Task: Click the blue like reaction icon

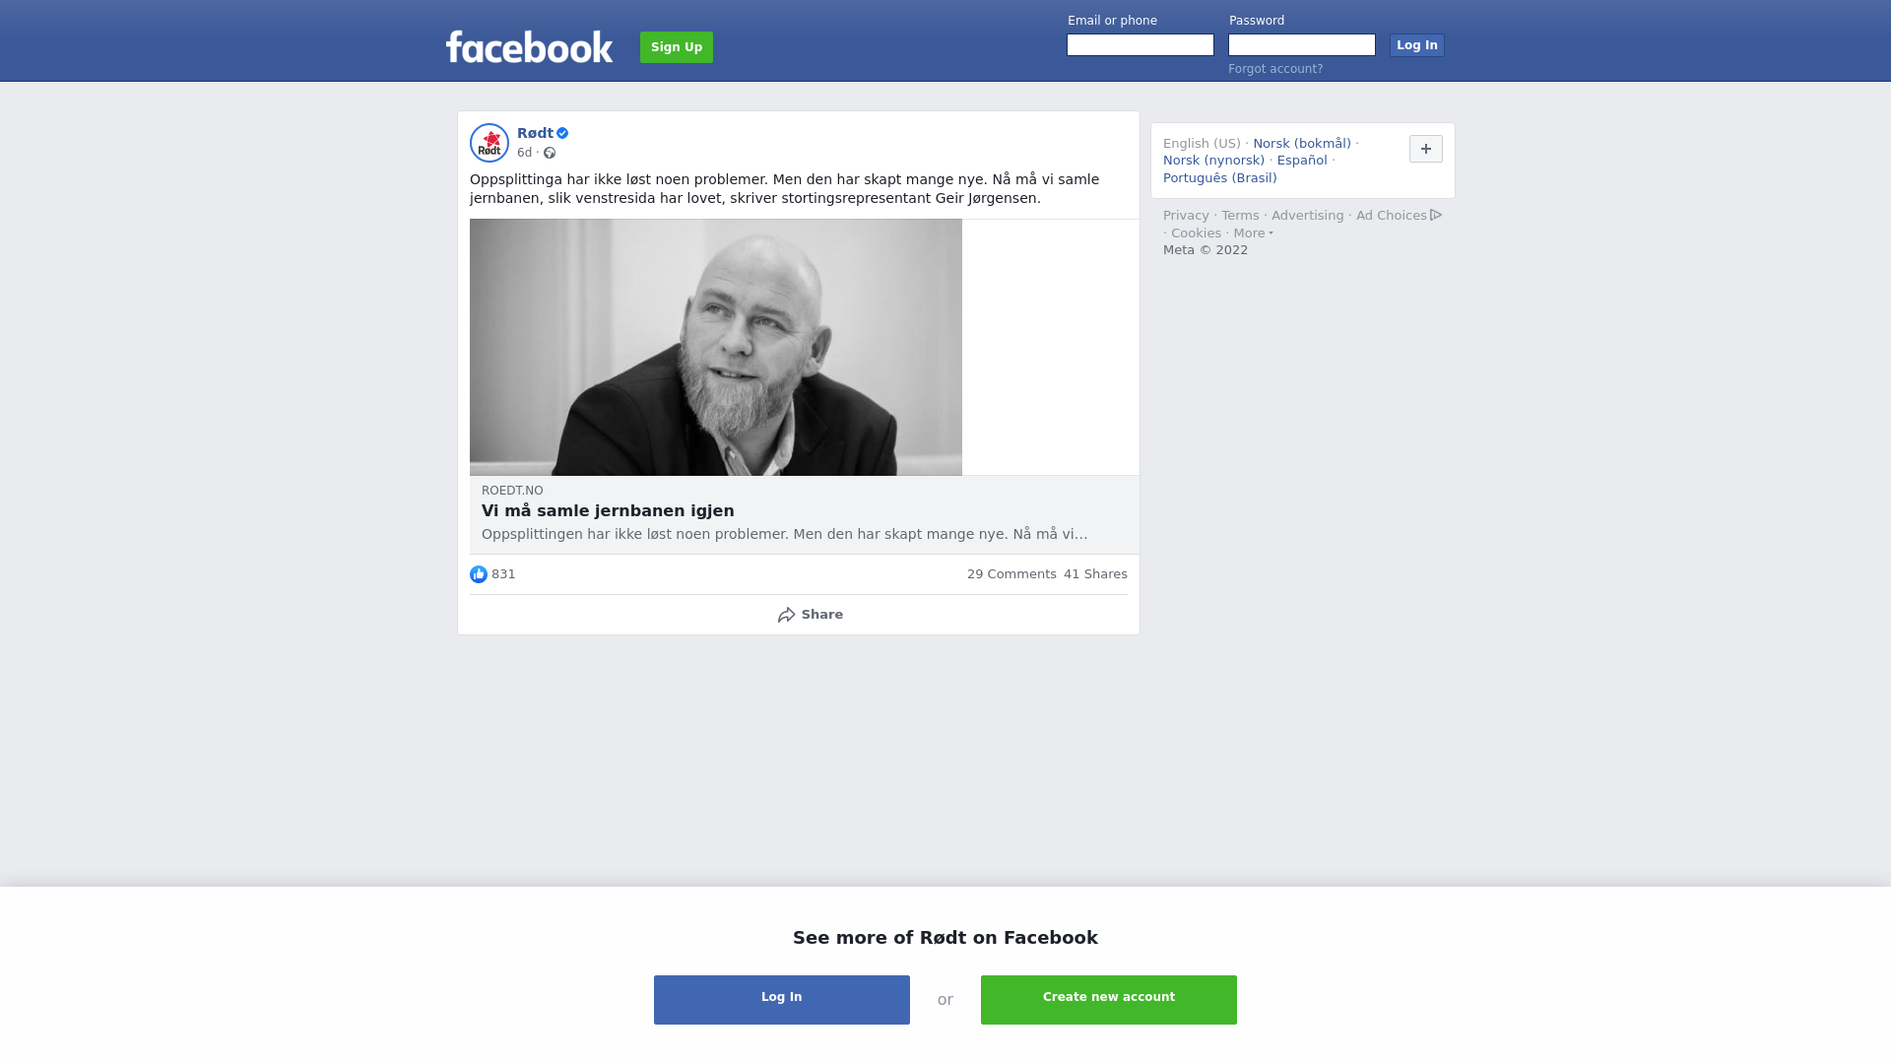Action: tap(479, 574)
